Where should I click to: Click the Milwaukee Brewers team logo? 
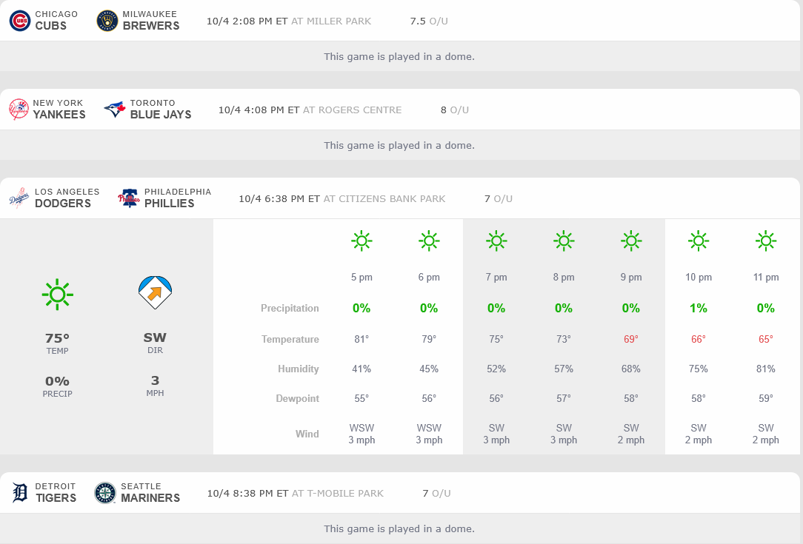107,21
